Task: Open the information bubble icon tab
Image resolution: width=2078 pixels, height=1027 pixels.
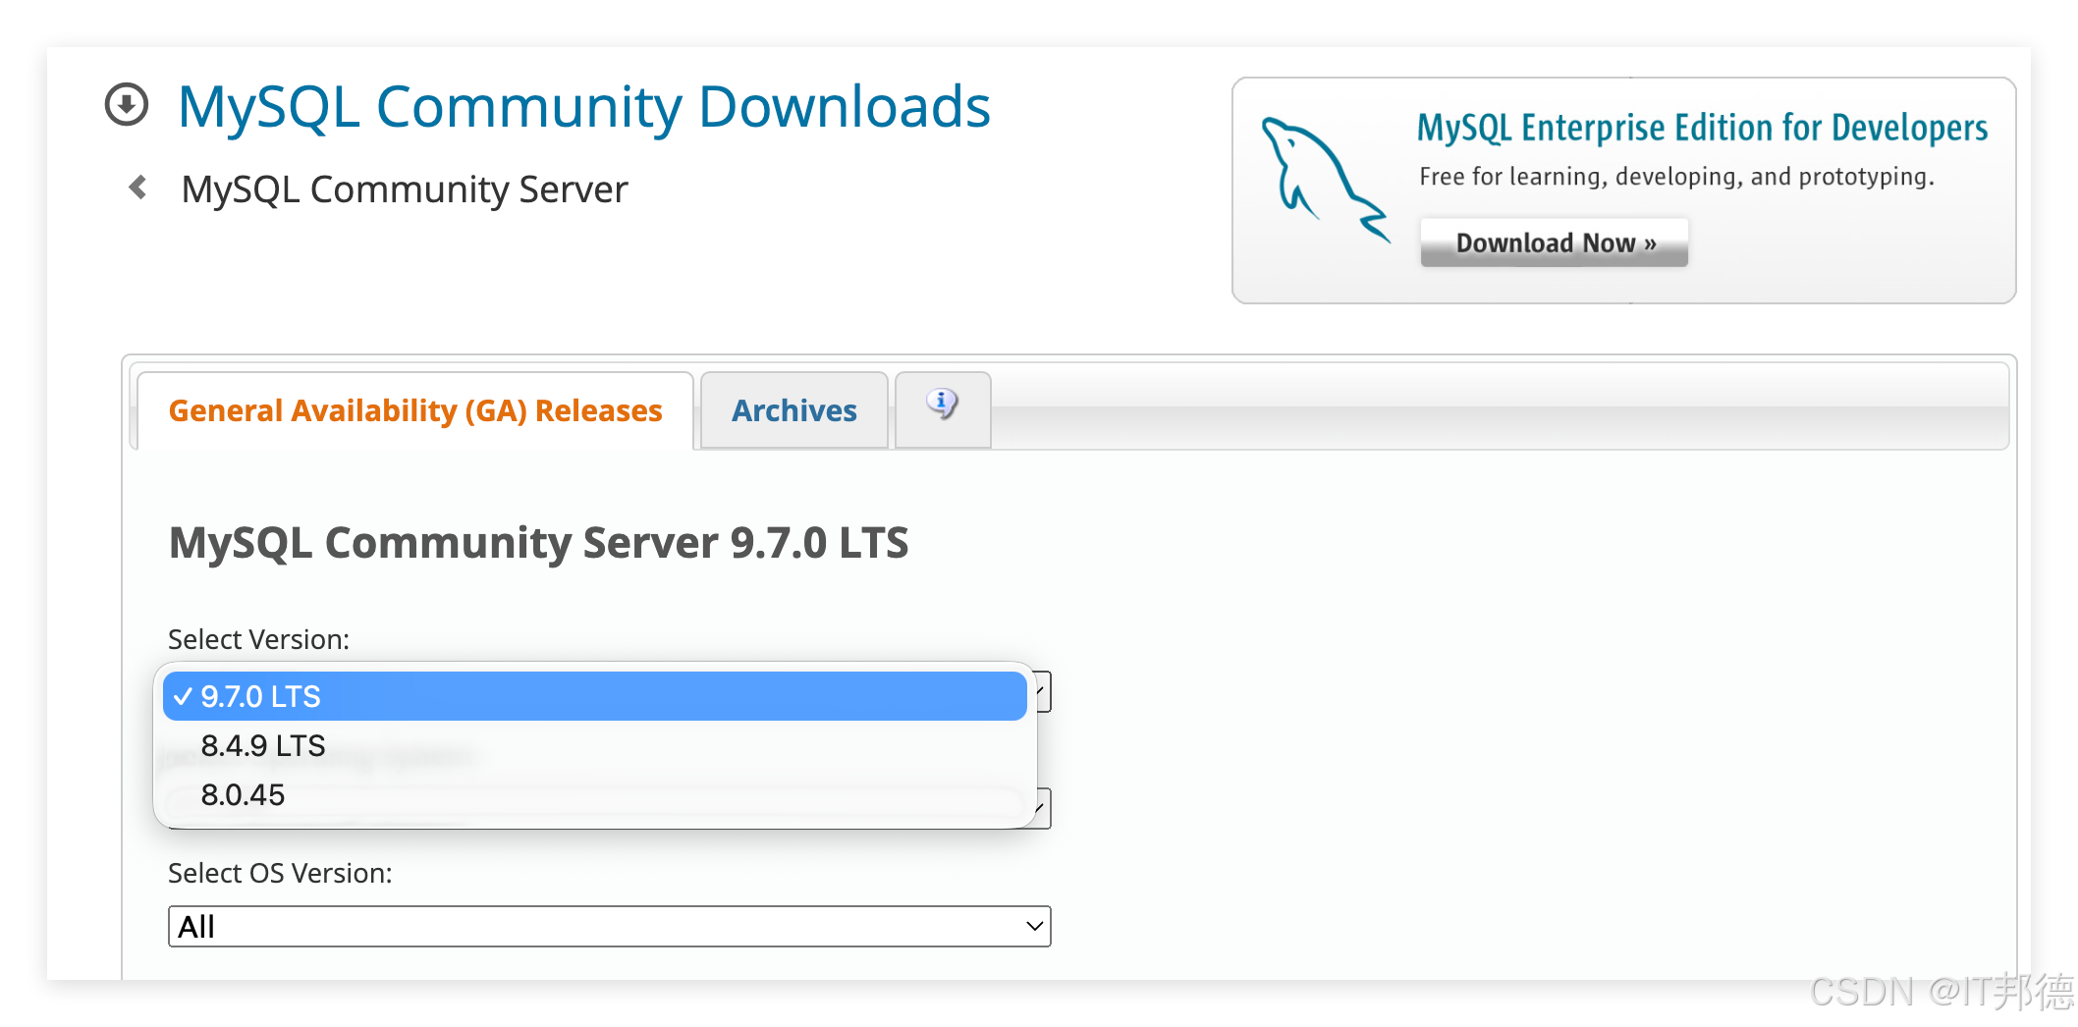Action: point(943,408)
